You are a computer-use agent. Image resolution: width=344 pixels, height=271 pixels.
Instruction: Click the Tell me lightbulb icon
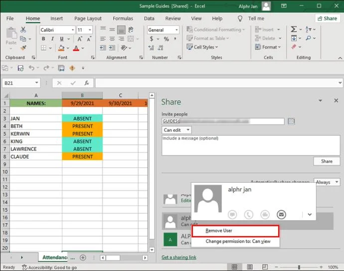[240, 18]
